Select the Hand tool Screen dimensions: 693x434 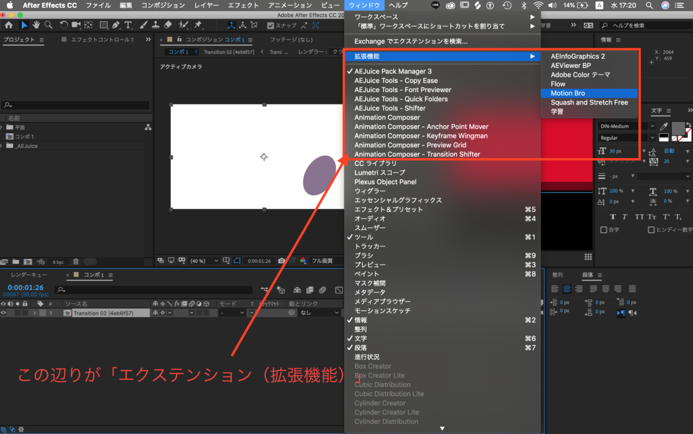(x=36, y=25)
